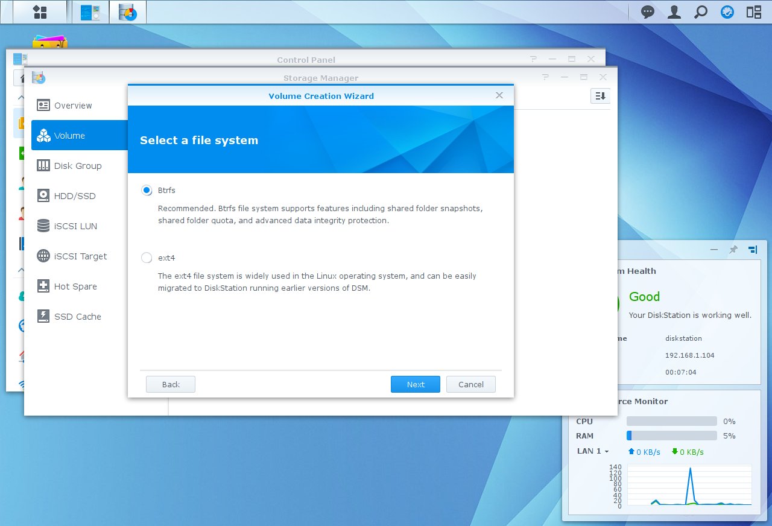Click the Storage Manager window title

(x=321, y=78)
